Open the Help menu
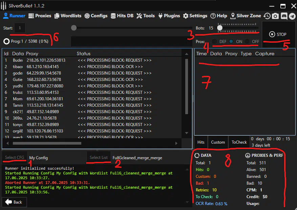Viewport: 297px width, 210px height. [x=218, y=16]
